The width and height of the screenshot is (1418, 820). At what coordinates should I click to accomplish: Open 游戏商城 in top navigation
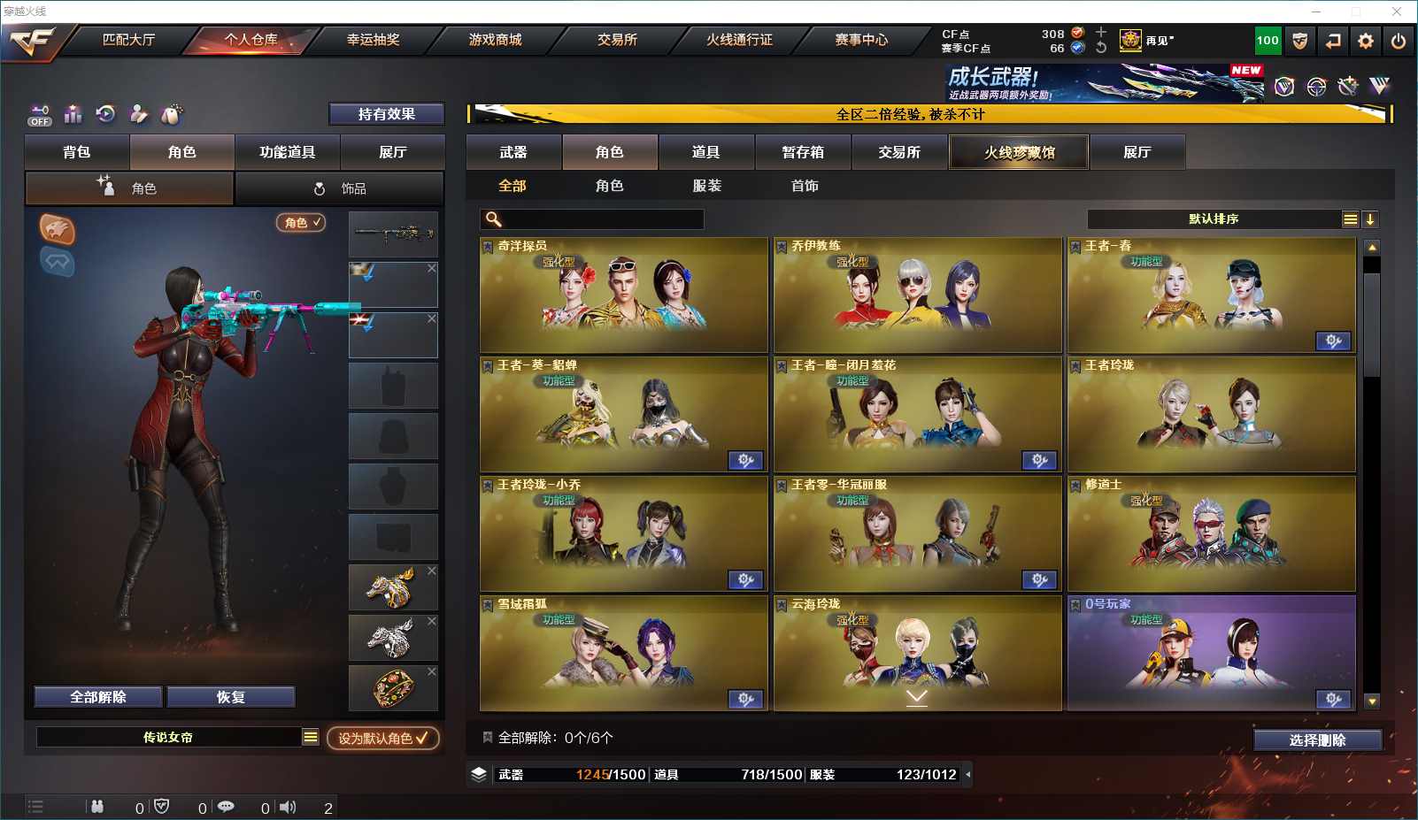click(495, 40)
